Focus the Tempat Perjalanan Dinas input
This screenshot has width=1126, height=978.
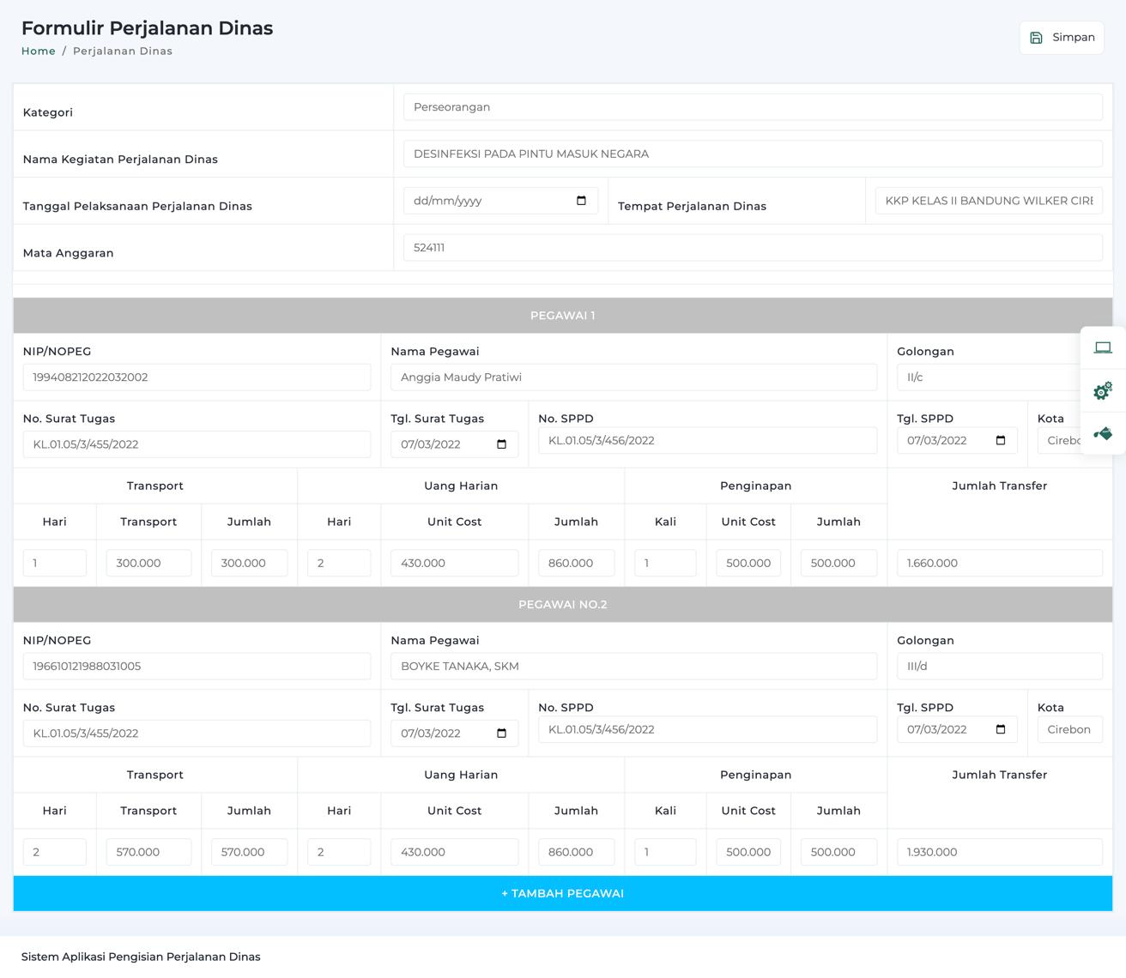989,201
